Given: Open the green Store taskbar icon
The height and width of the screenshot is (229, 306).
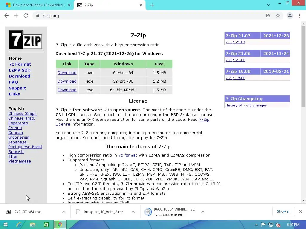Looking at the screenshot, I should pos(46,225).
